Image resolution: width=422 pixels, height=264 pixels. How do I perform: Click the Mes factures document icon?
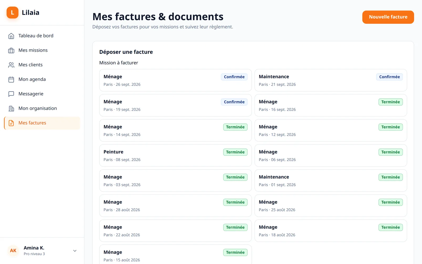(x=11, y=123)
